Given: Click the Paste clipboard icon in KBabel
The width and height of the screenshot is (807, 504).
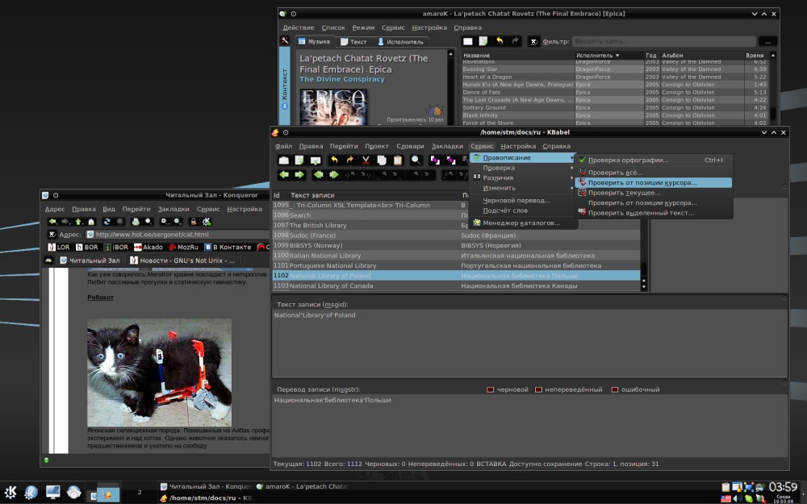Looking at the screenshot, I should pos(397,160).
